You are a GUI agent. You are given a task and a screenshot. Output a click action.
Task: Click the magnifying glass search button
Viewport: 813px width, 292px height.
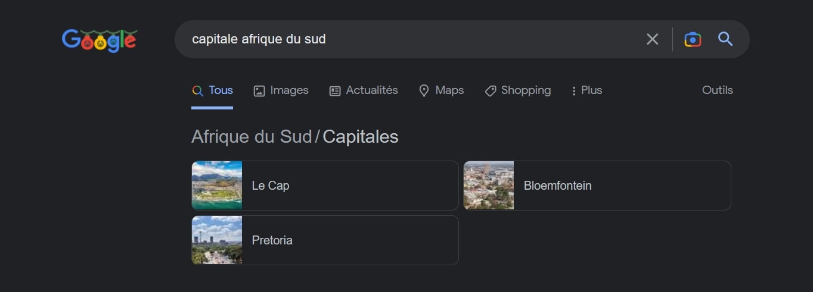click(x=725, y=39)
